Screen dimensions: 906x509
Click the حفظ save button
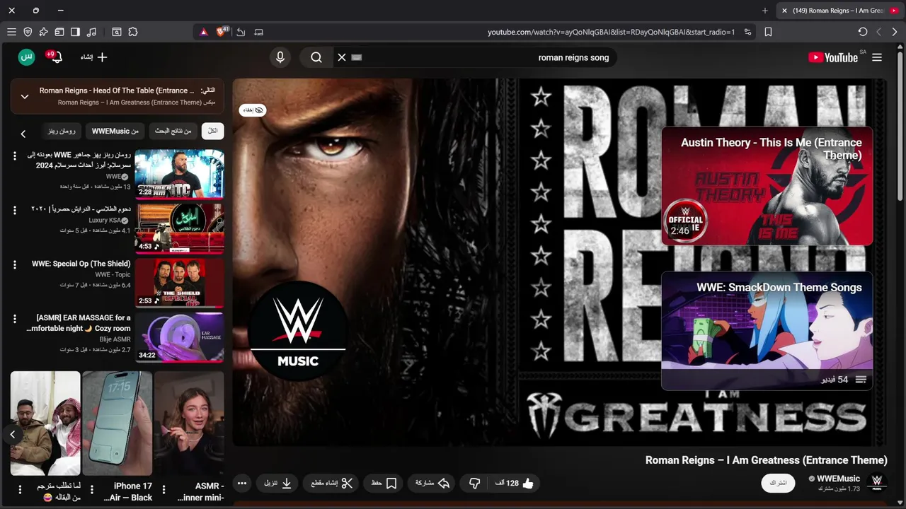click(384, 484)
